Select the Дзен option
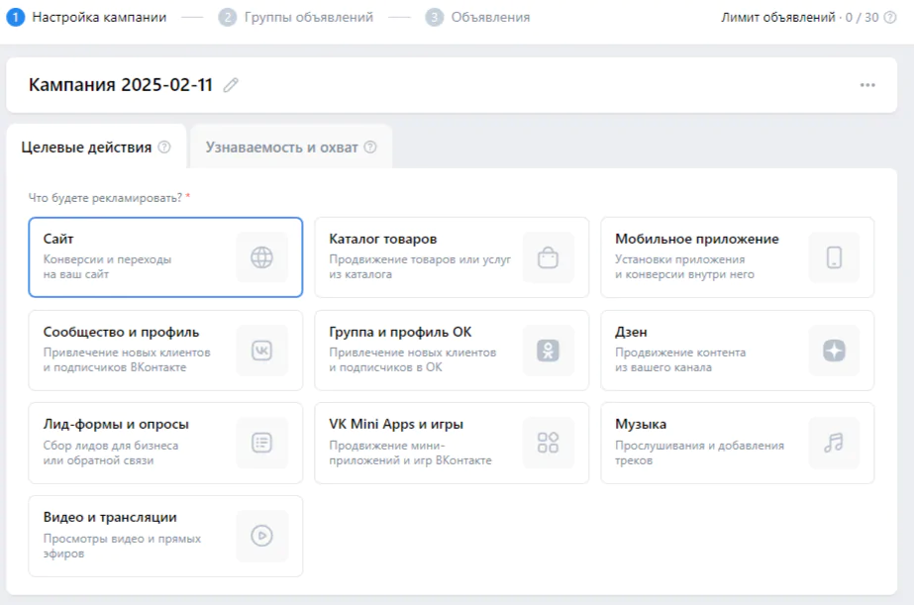The image size is (914, 605). 738,351
